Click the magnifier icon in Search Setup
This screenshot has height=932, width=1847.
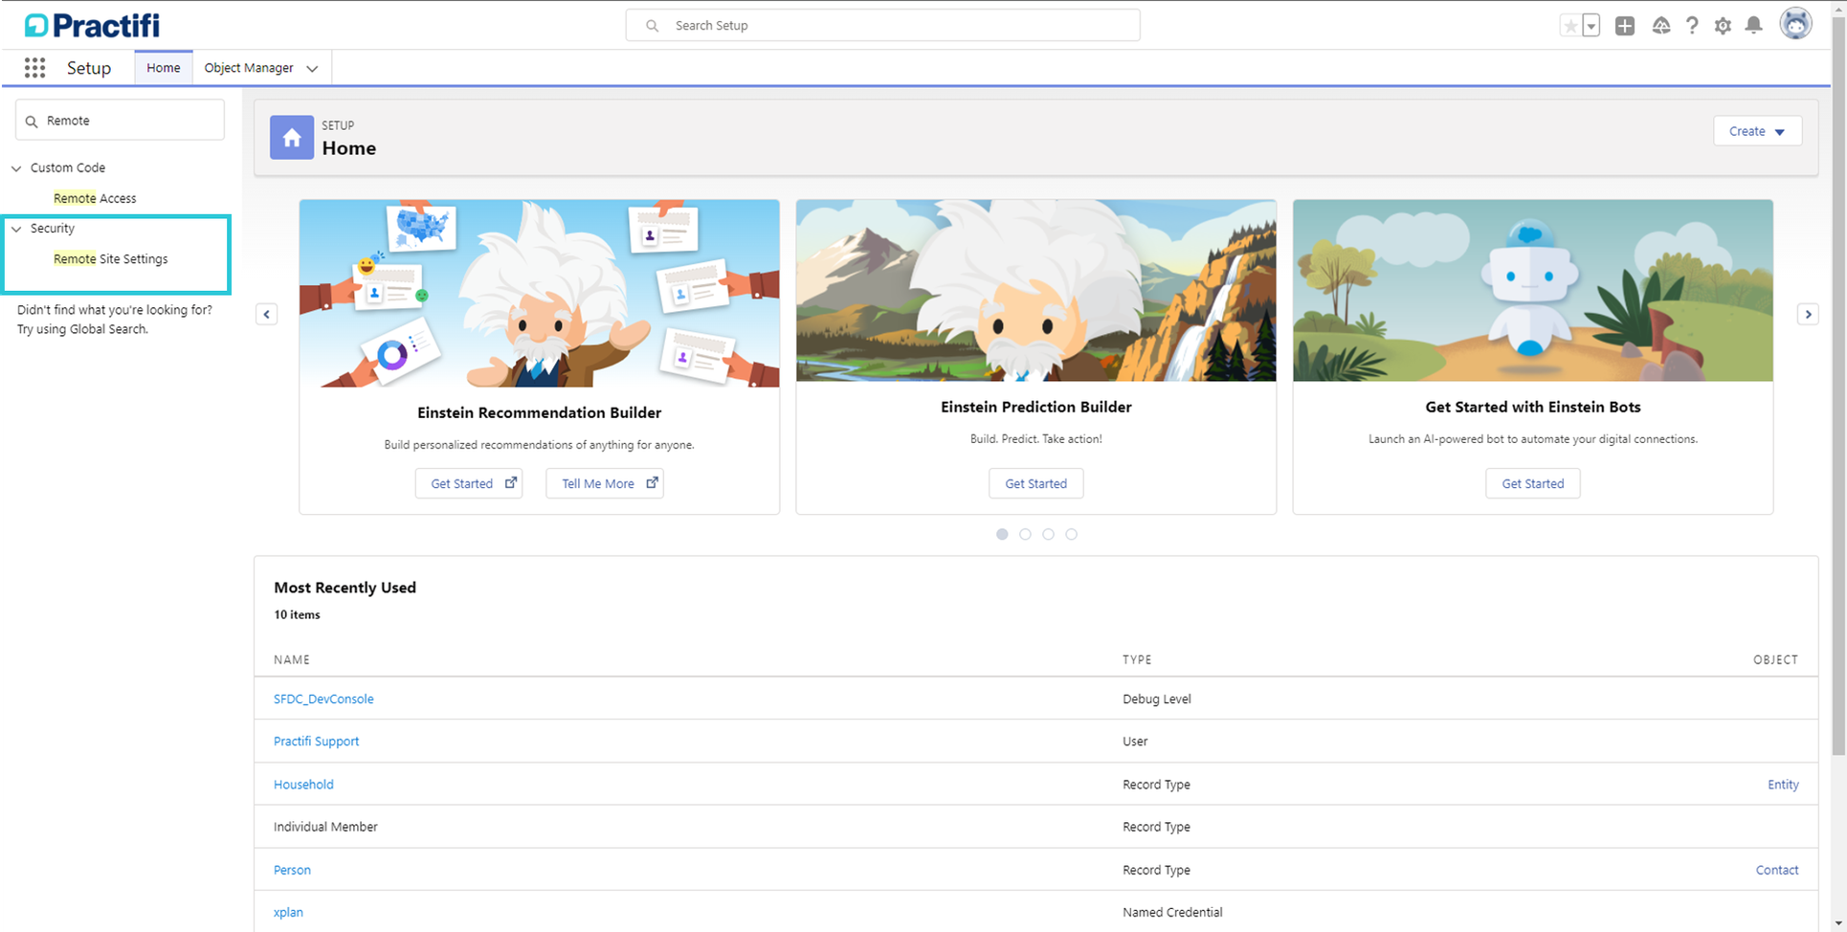tap(652, 26)
